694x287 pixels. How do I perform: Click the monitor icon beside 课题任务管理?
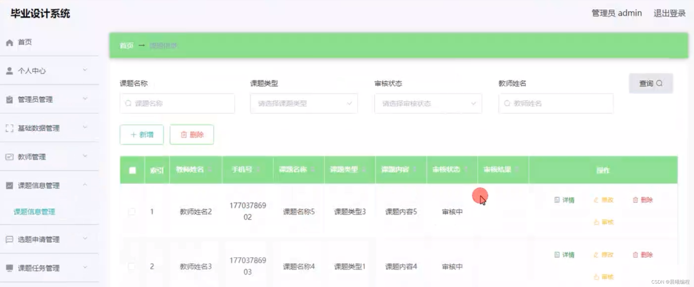click(10, 268)
